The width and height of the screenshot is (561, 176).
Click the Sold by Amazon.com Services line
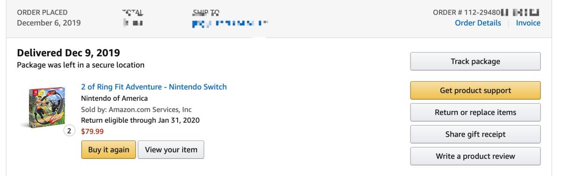tap(137, 109)
